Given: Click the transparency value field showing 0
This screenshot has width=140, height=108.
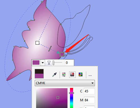Looking at the screenshot, I should [69, 63].
